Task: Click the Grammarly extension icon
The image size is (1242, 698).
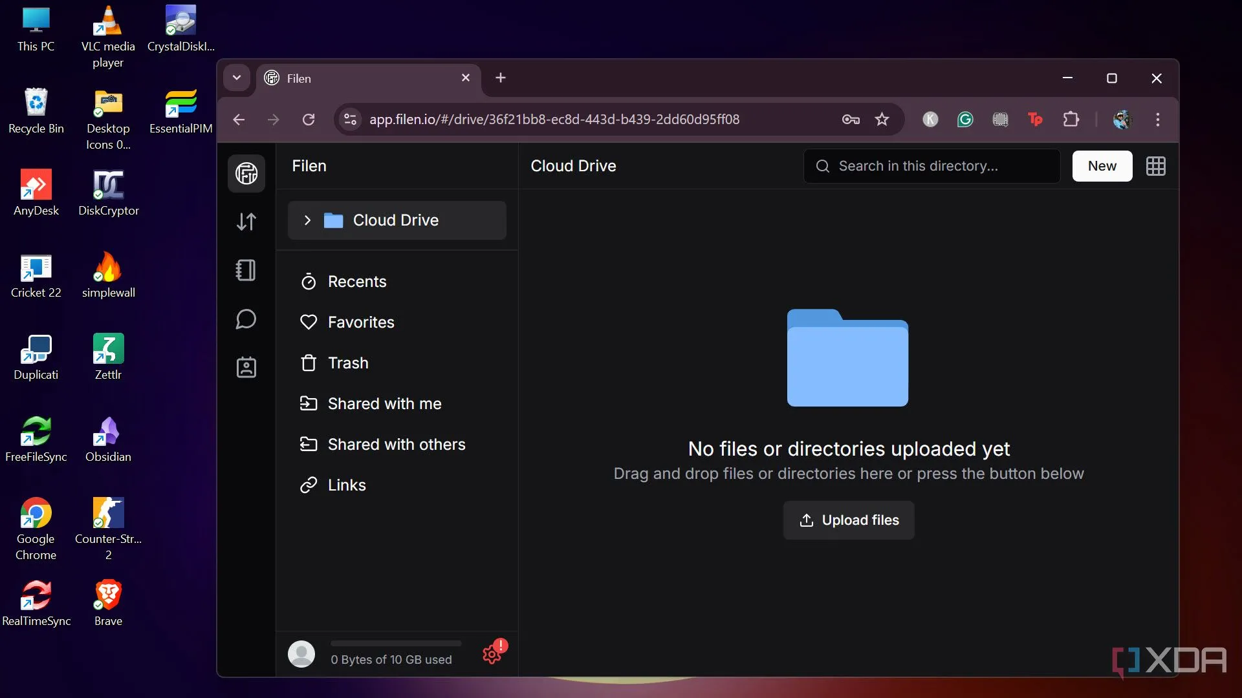Action: click(x=965, y=120)
